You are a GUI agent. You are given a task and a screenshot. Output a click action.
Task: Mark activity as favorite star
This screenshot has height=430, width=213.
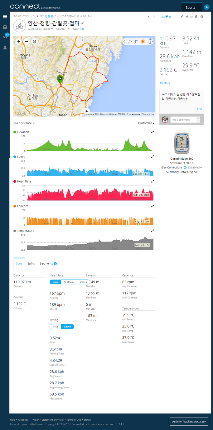(187, 17)
